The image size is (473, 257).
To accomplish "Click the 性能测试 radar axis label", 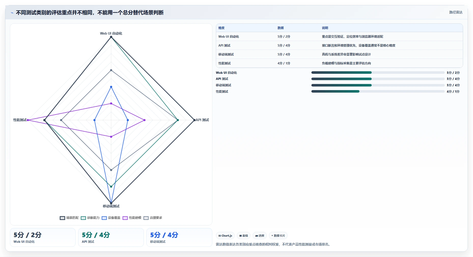I will (x=20, y=120).
